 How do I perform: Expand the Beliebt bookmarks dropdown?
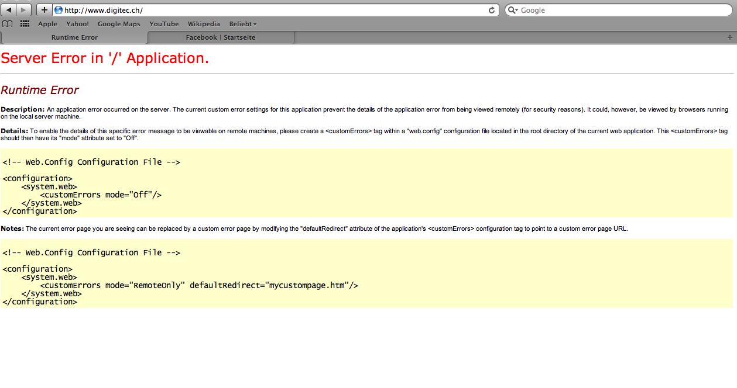(243, 24)
